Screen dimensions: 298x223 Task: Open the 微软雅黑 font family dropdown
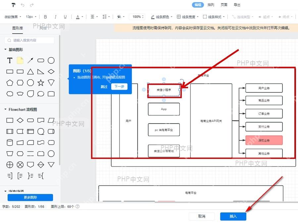click(x=13, y=17)
